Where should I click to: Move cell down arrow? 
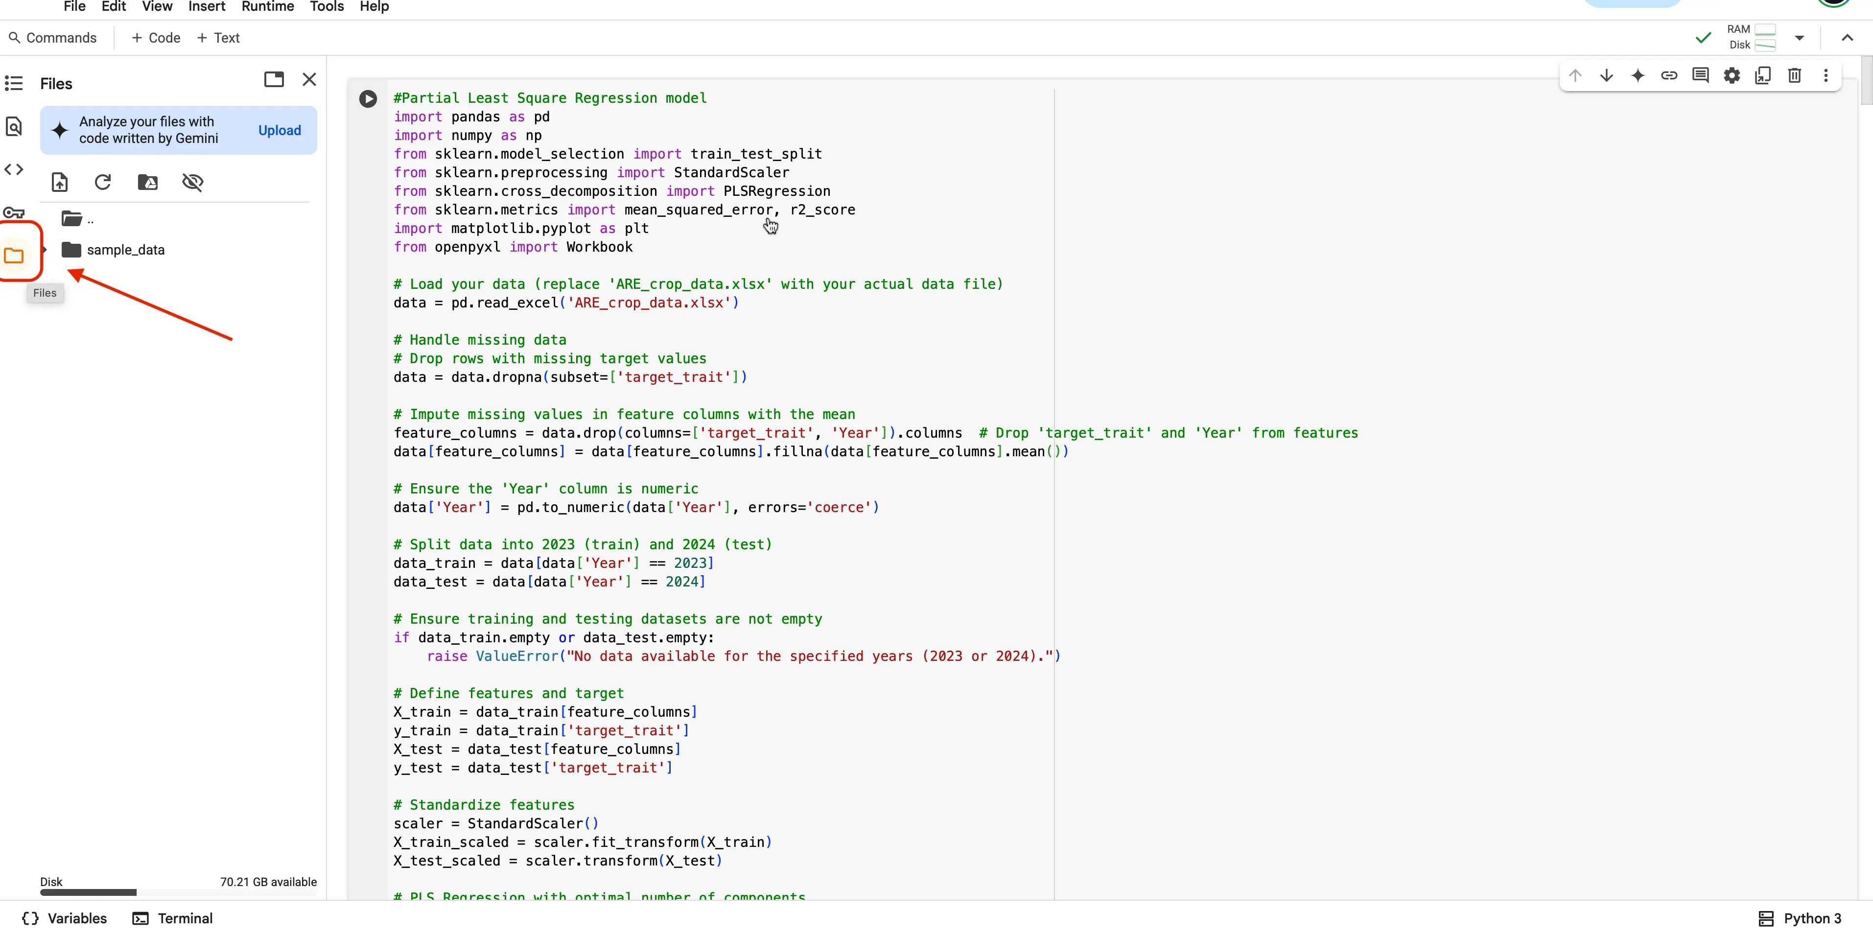1606,76
